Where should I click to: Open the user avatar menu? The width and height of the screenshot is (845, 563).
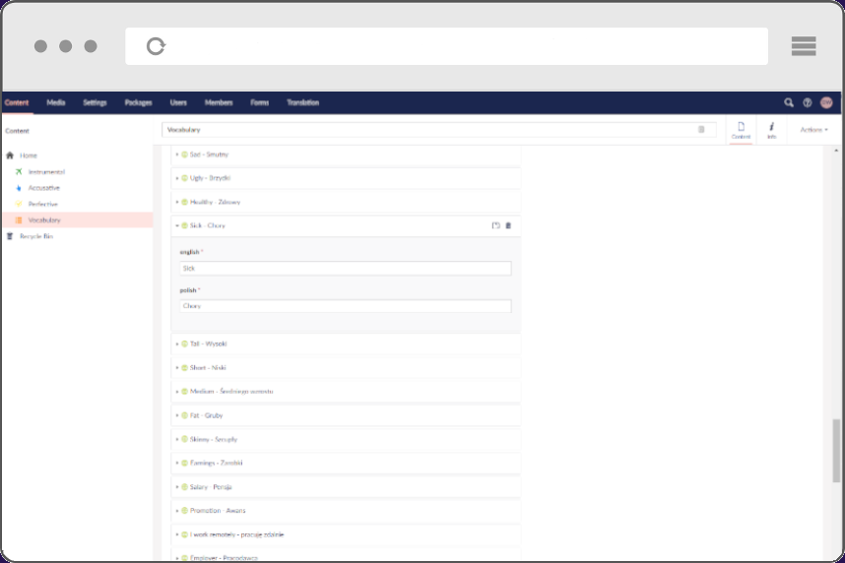pos(826,102)
